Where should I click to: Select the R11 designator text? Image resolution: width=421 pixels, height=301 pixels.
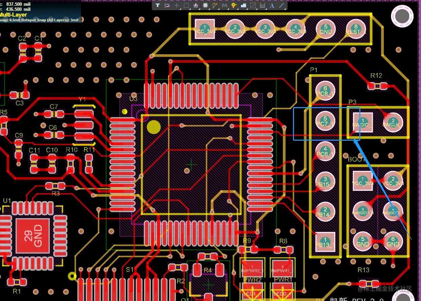89,150
